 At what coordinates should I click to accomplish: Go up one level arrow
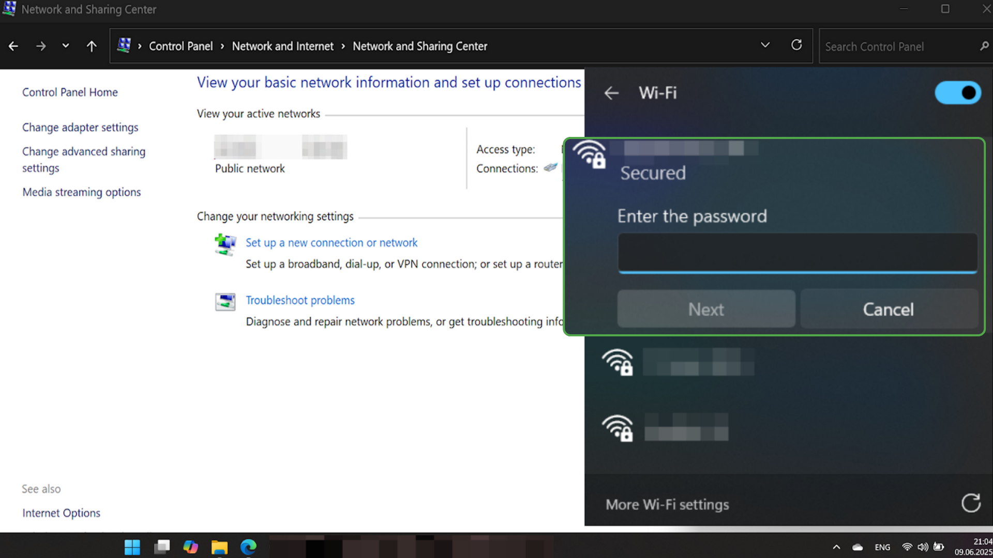coord(92,47)
